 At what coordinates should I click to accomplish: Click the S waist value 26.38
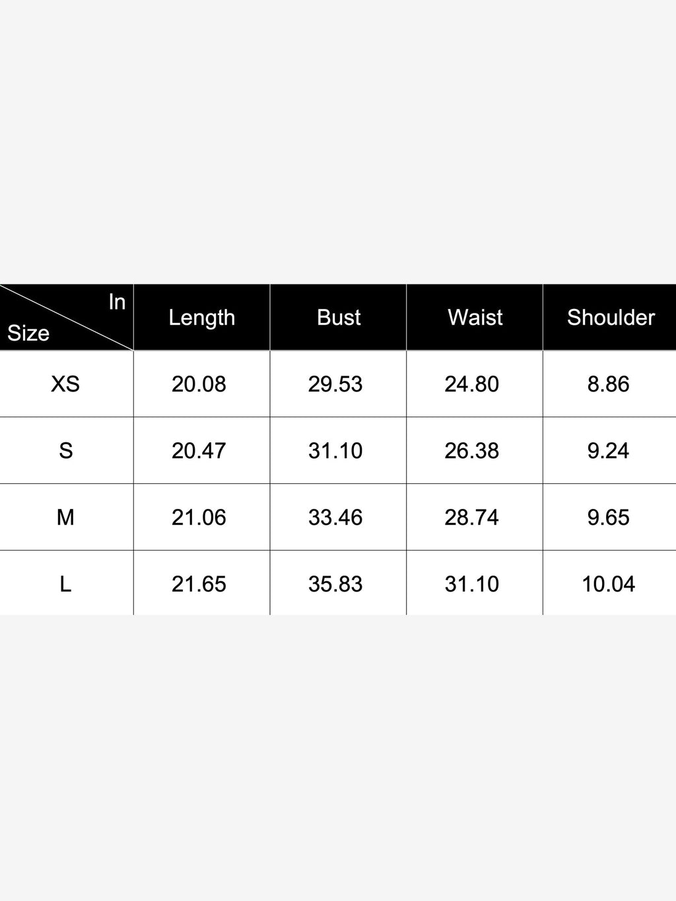click(471, 451)
